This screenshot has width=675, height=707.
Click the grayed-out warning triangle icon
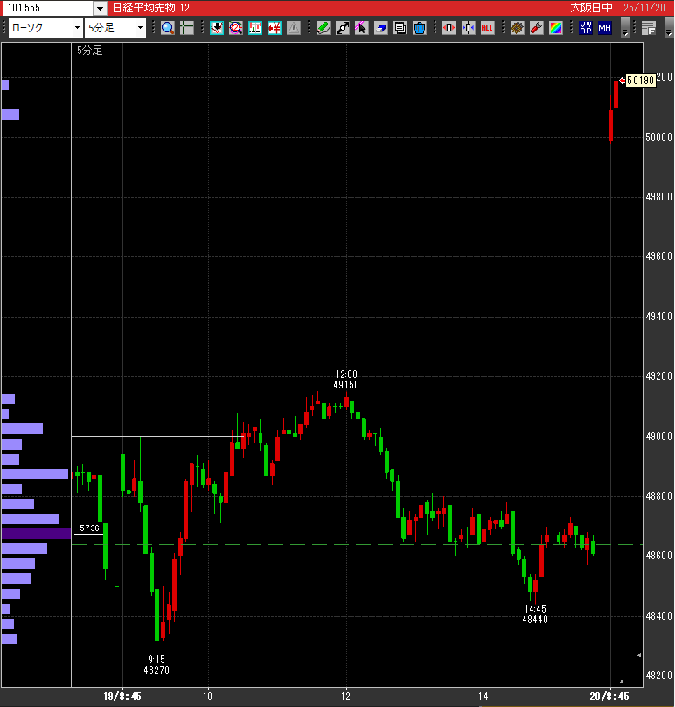[x=293, y=28]
